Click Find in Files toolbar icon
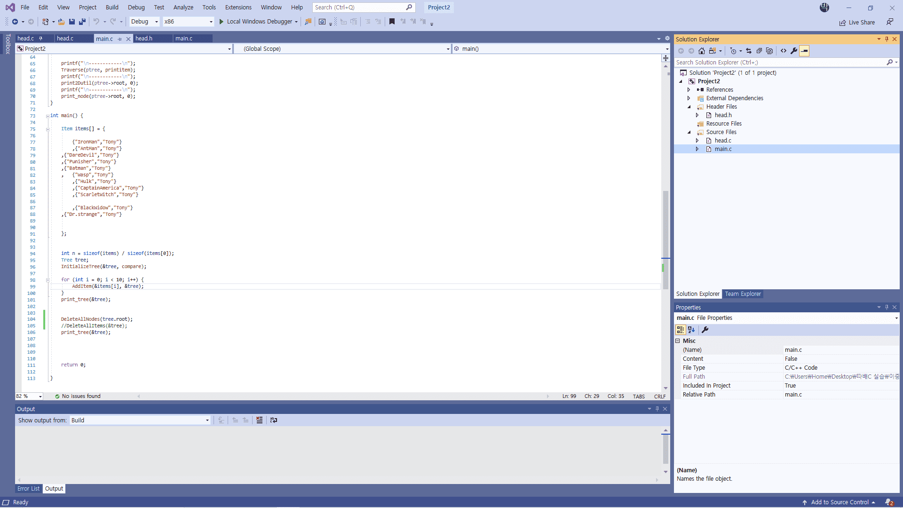Image resolution: width=903 pixels, height=508 pixels. tap(308, 22)
